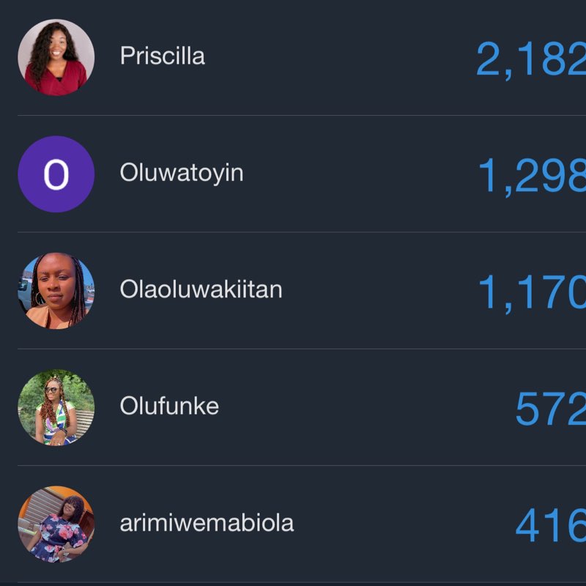
Task: Click the name Priscilla
Action: 162,56
